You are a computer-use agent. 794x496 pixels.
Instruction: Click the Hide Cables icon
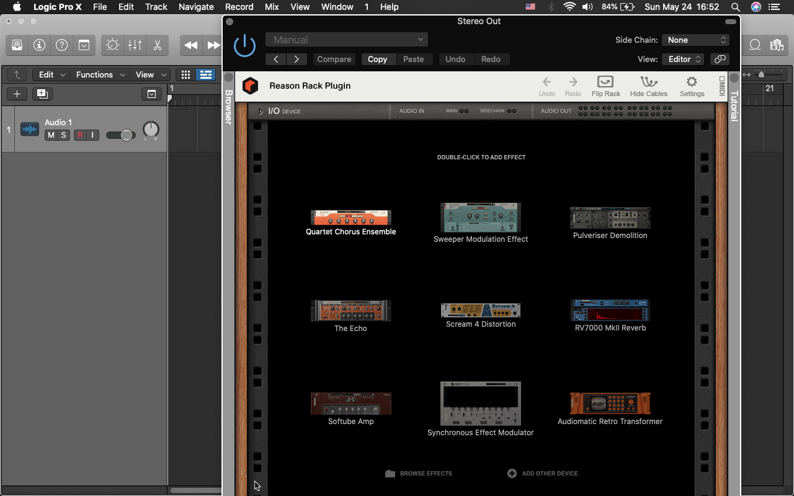pos(649,86)
